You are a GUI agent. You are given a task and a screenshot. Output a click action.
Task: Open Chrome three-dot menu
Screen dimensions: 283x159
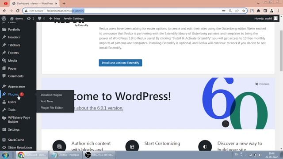pyautogui.click(x=279, y=11)
